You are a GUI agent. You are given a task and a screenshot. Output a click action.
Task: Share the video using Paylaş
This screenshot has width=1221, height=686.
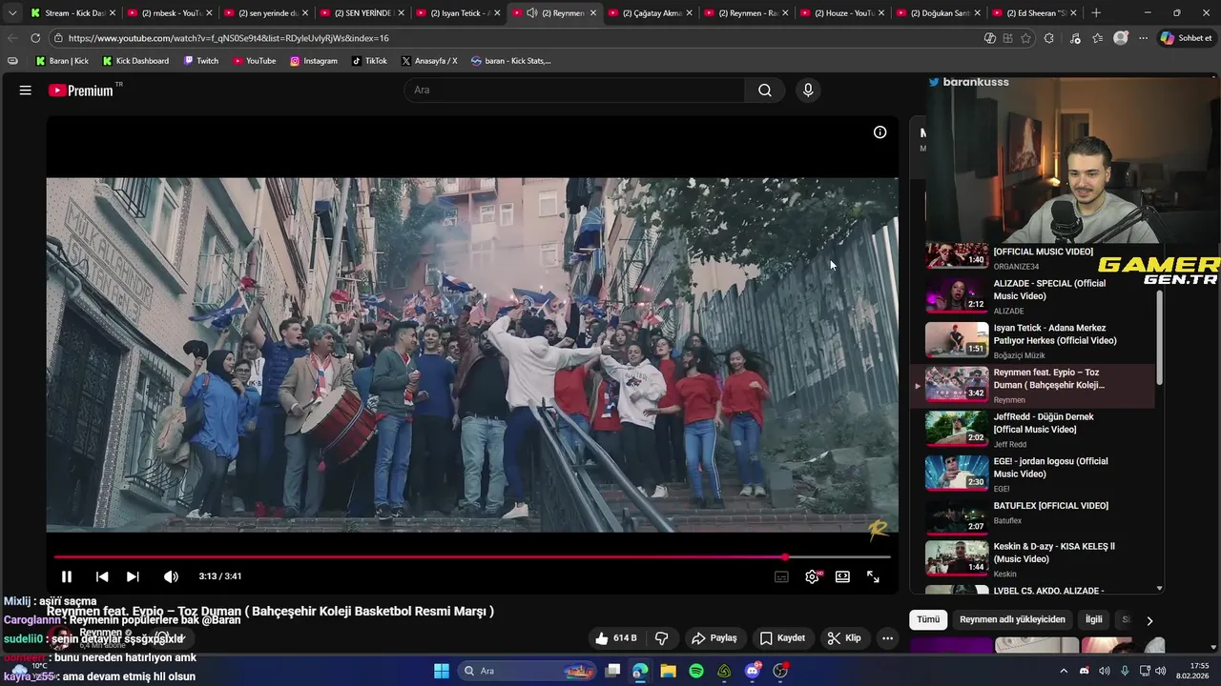pos(714,638)
